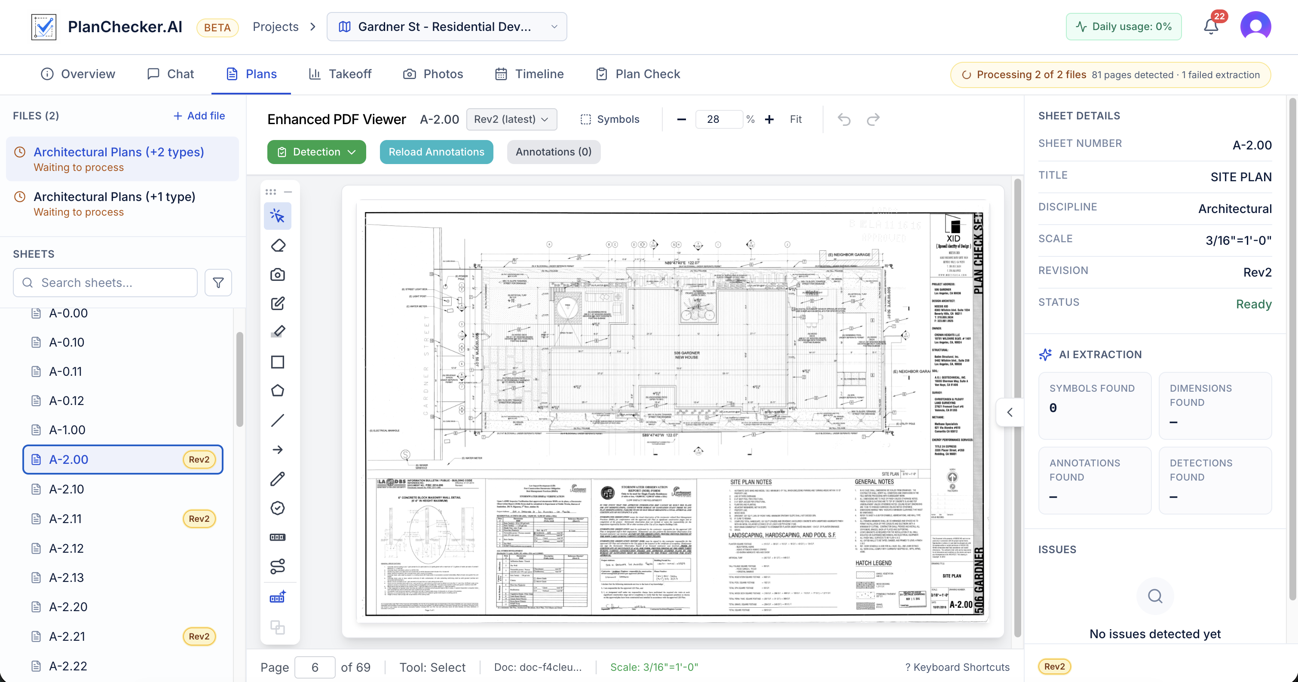The image size is (1298, 682).
Task: Undo the last action
Action: [x=844, y=119]
